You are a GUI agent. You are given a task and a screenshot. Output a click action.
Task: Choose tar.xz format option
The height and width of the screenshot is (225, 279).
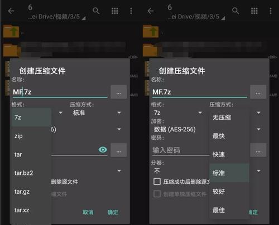click(31, 210)
